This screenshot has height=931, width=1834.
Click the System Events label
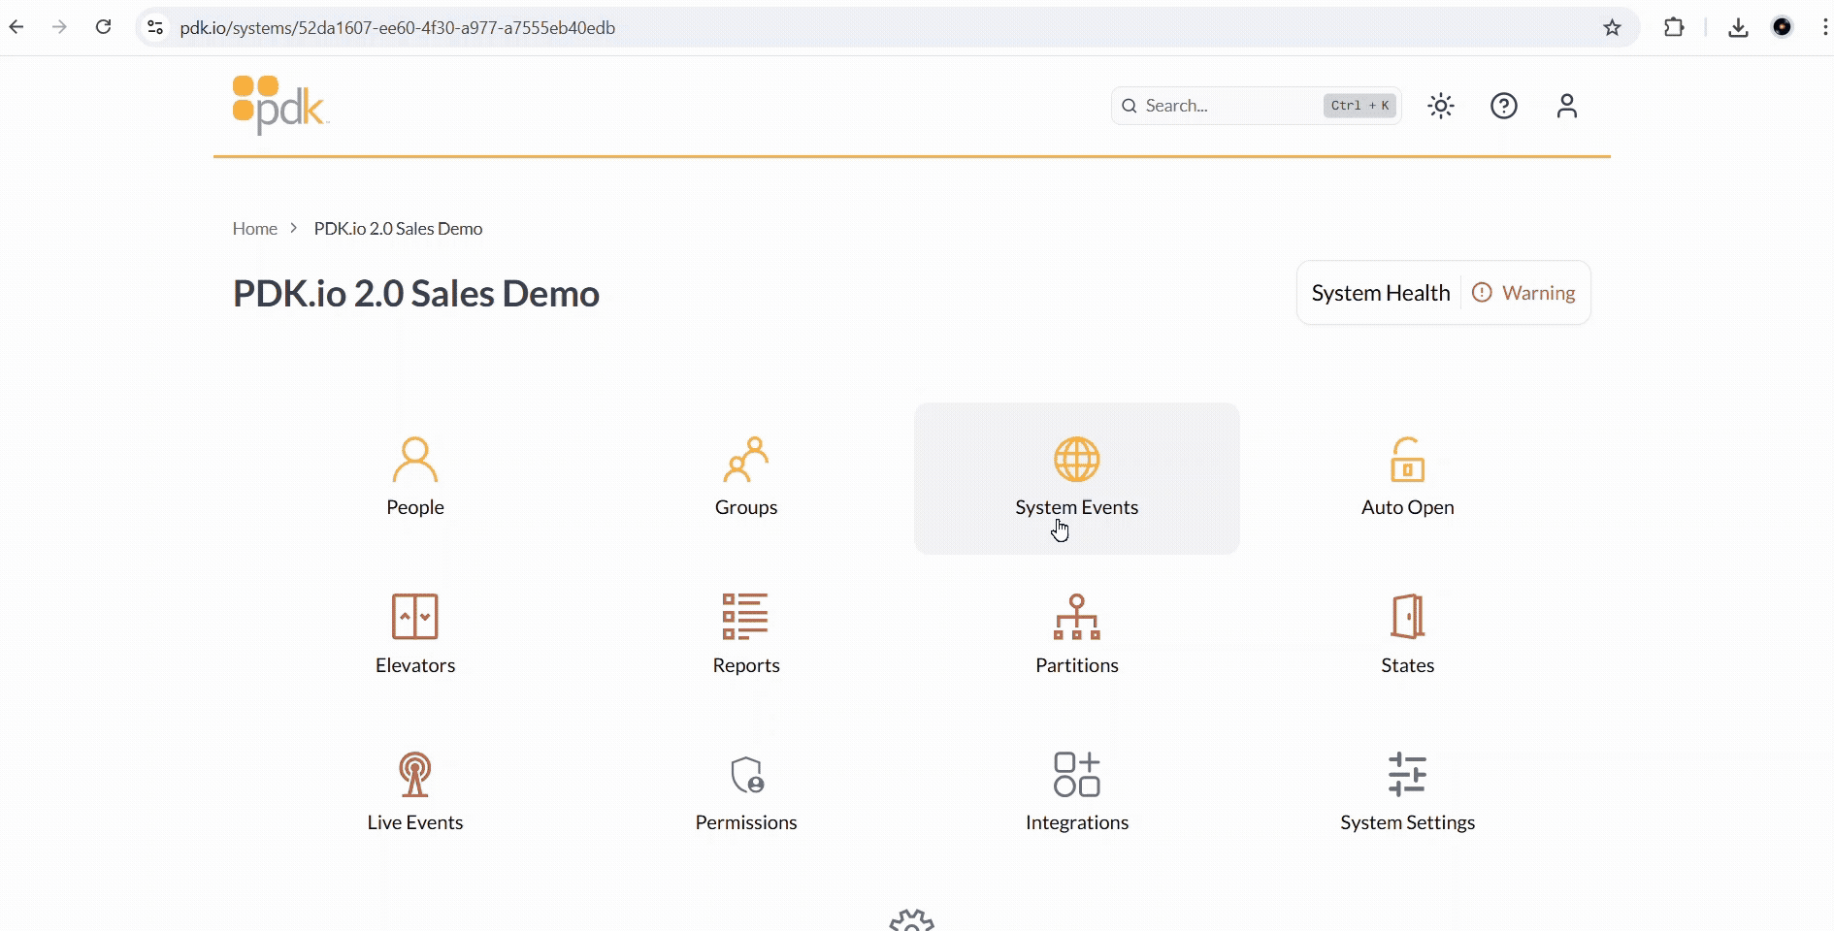[x=1077, y=507]
